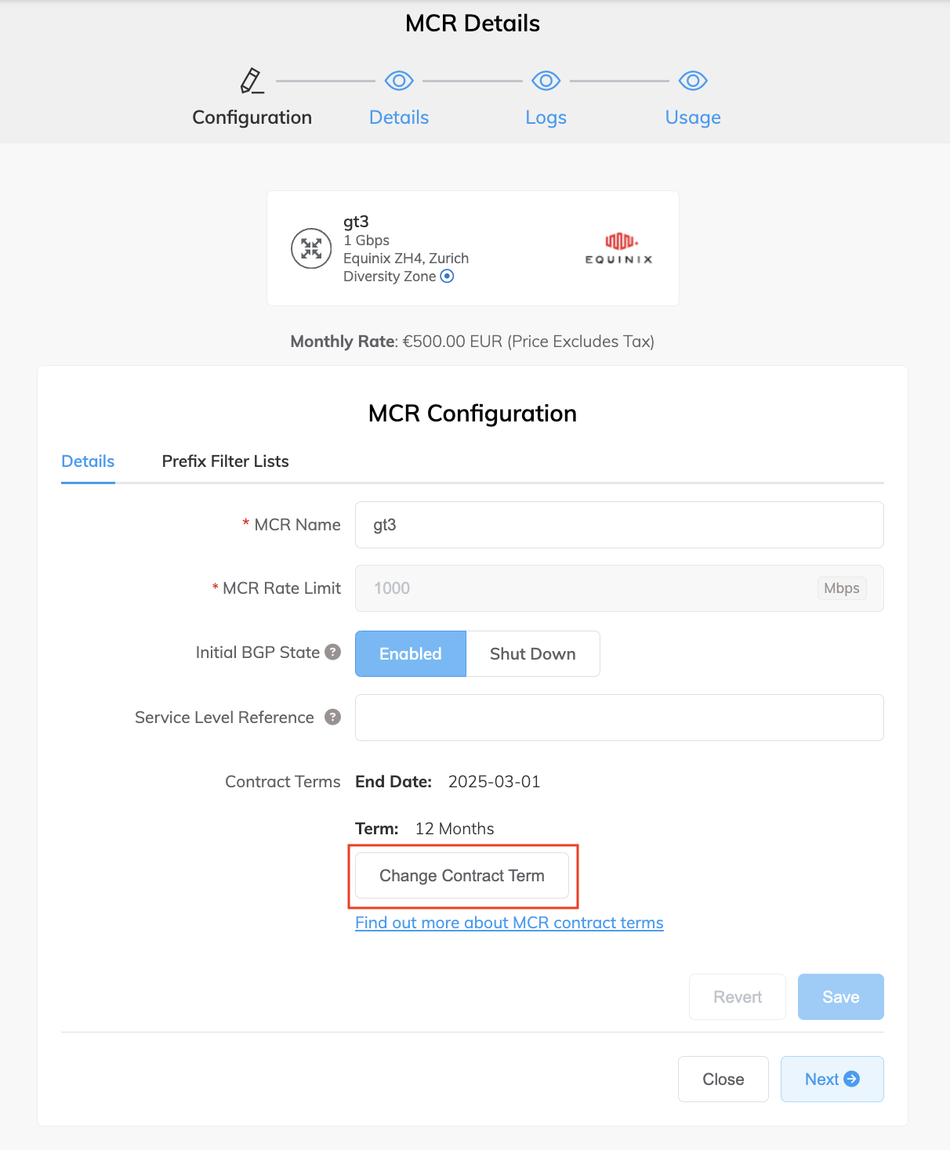The width and height of the screenshot is (950, 1150).
Task: Click the Configuration pencil icon
Action: tap(252, 81)
